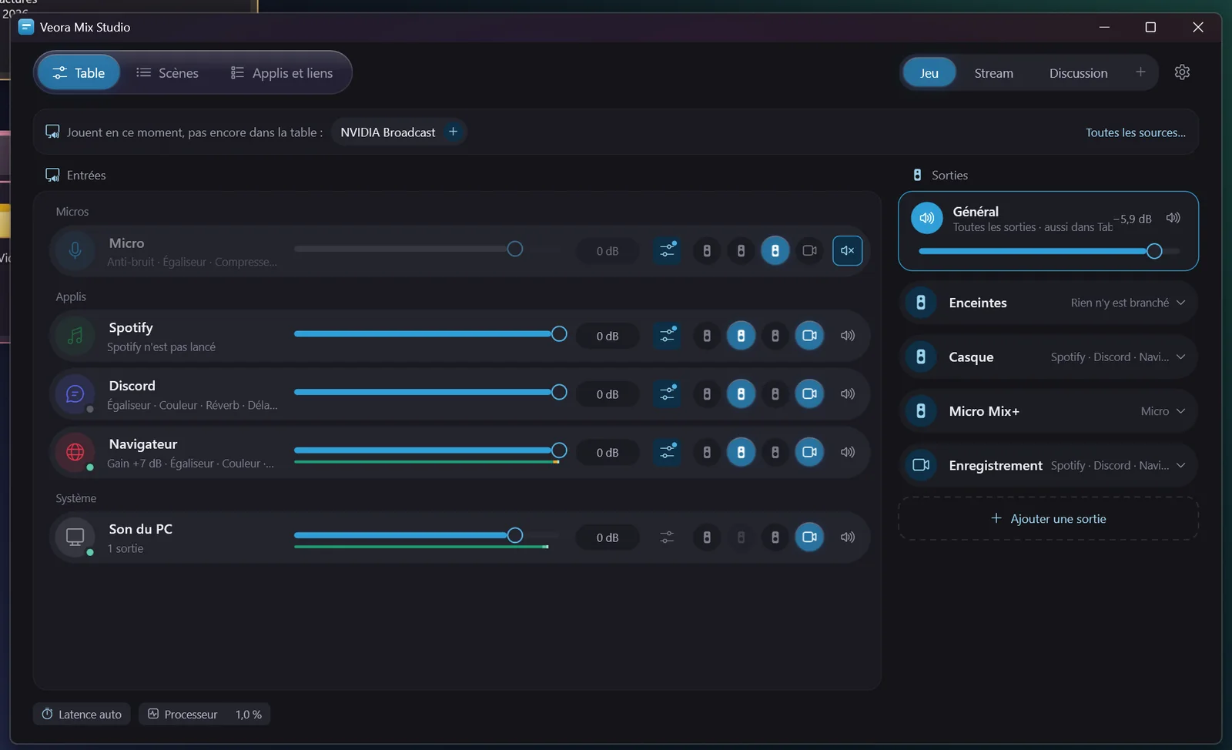Toggle recording for the Discord channel
Image resolution: width=1232 pixels, height=750 pixels.
tap(809, 393)
